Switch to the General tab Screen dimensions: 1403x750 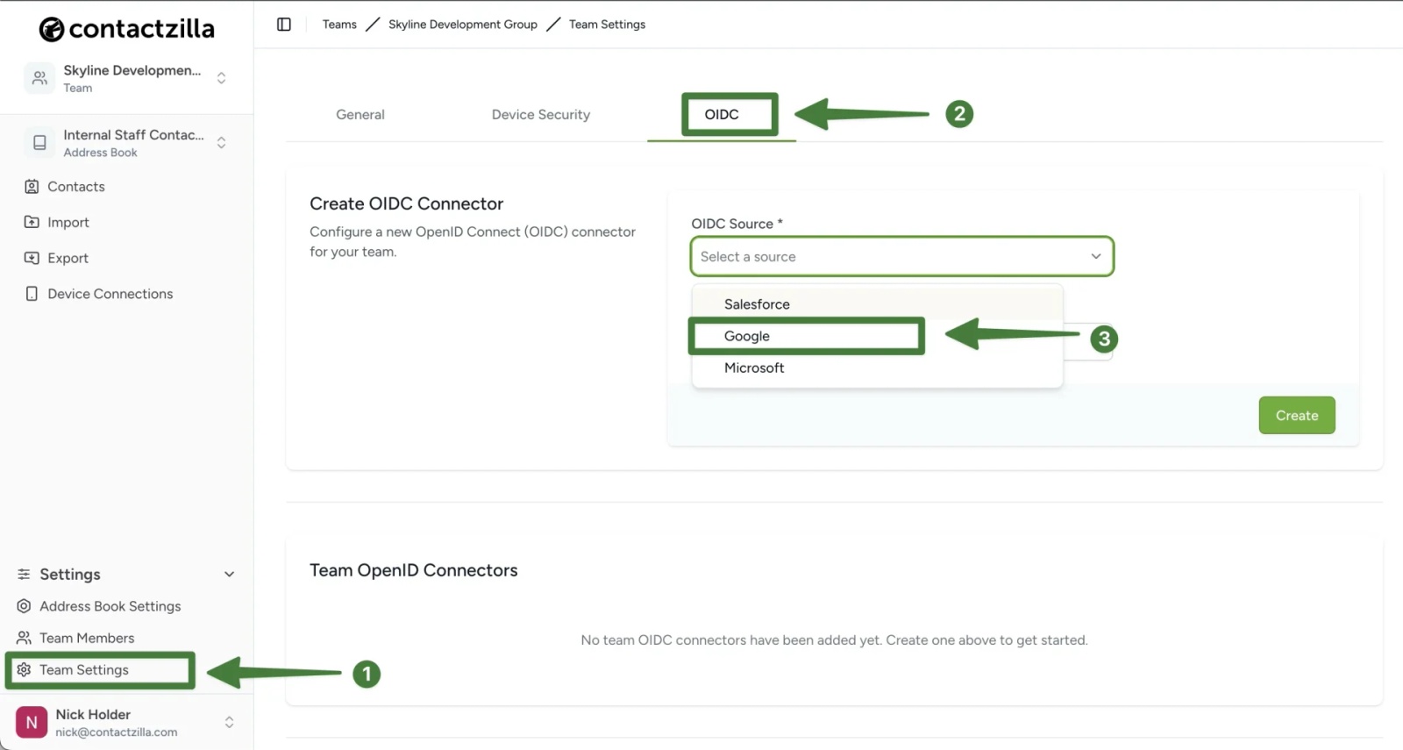(x=360, y=115)
